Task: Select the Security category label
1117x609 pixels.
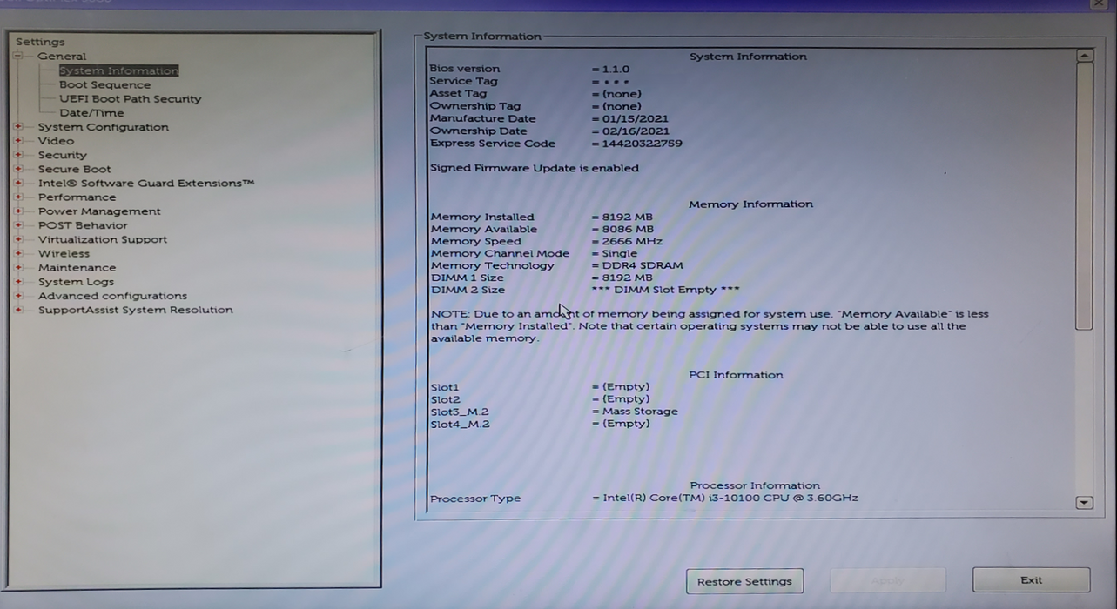Action: click(x=62, y=155)
